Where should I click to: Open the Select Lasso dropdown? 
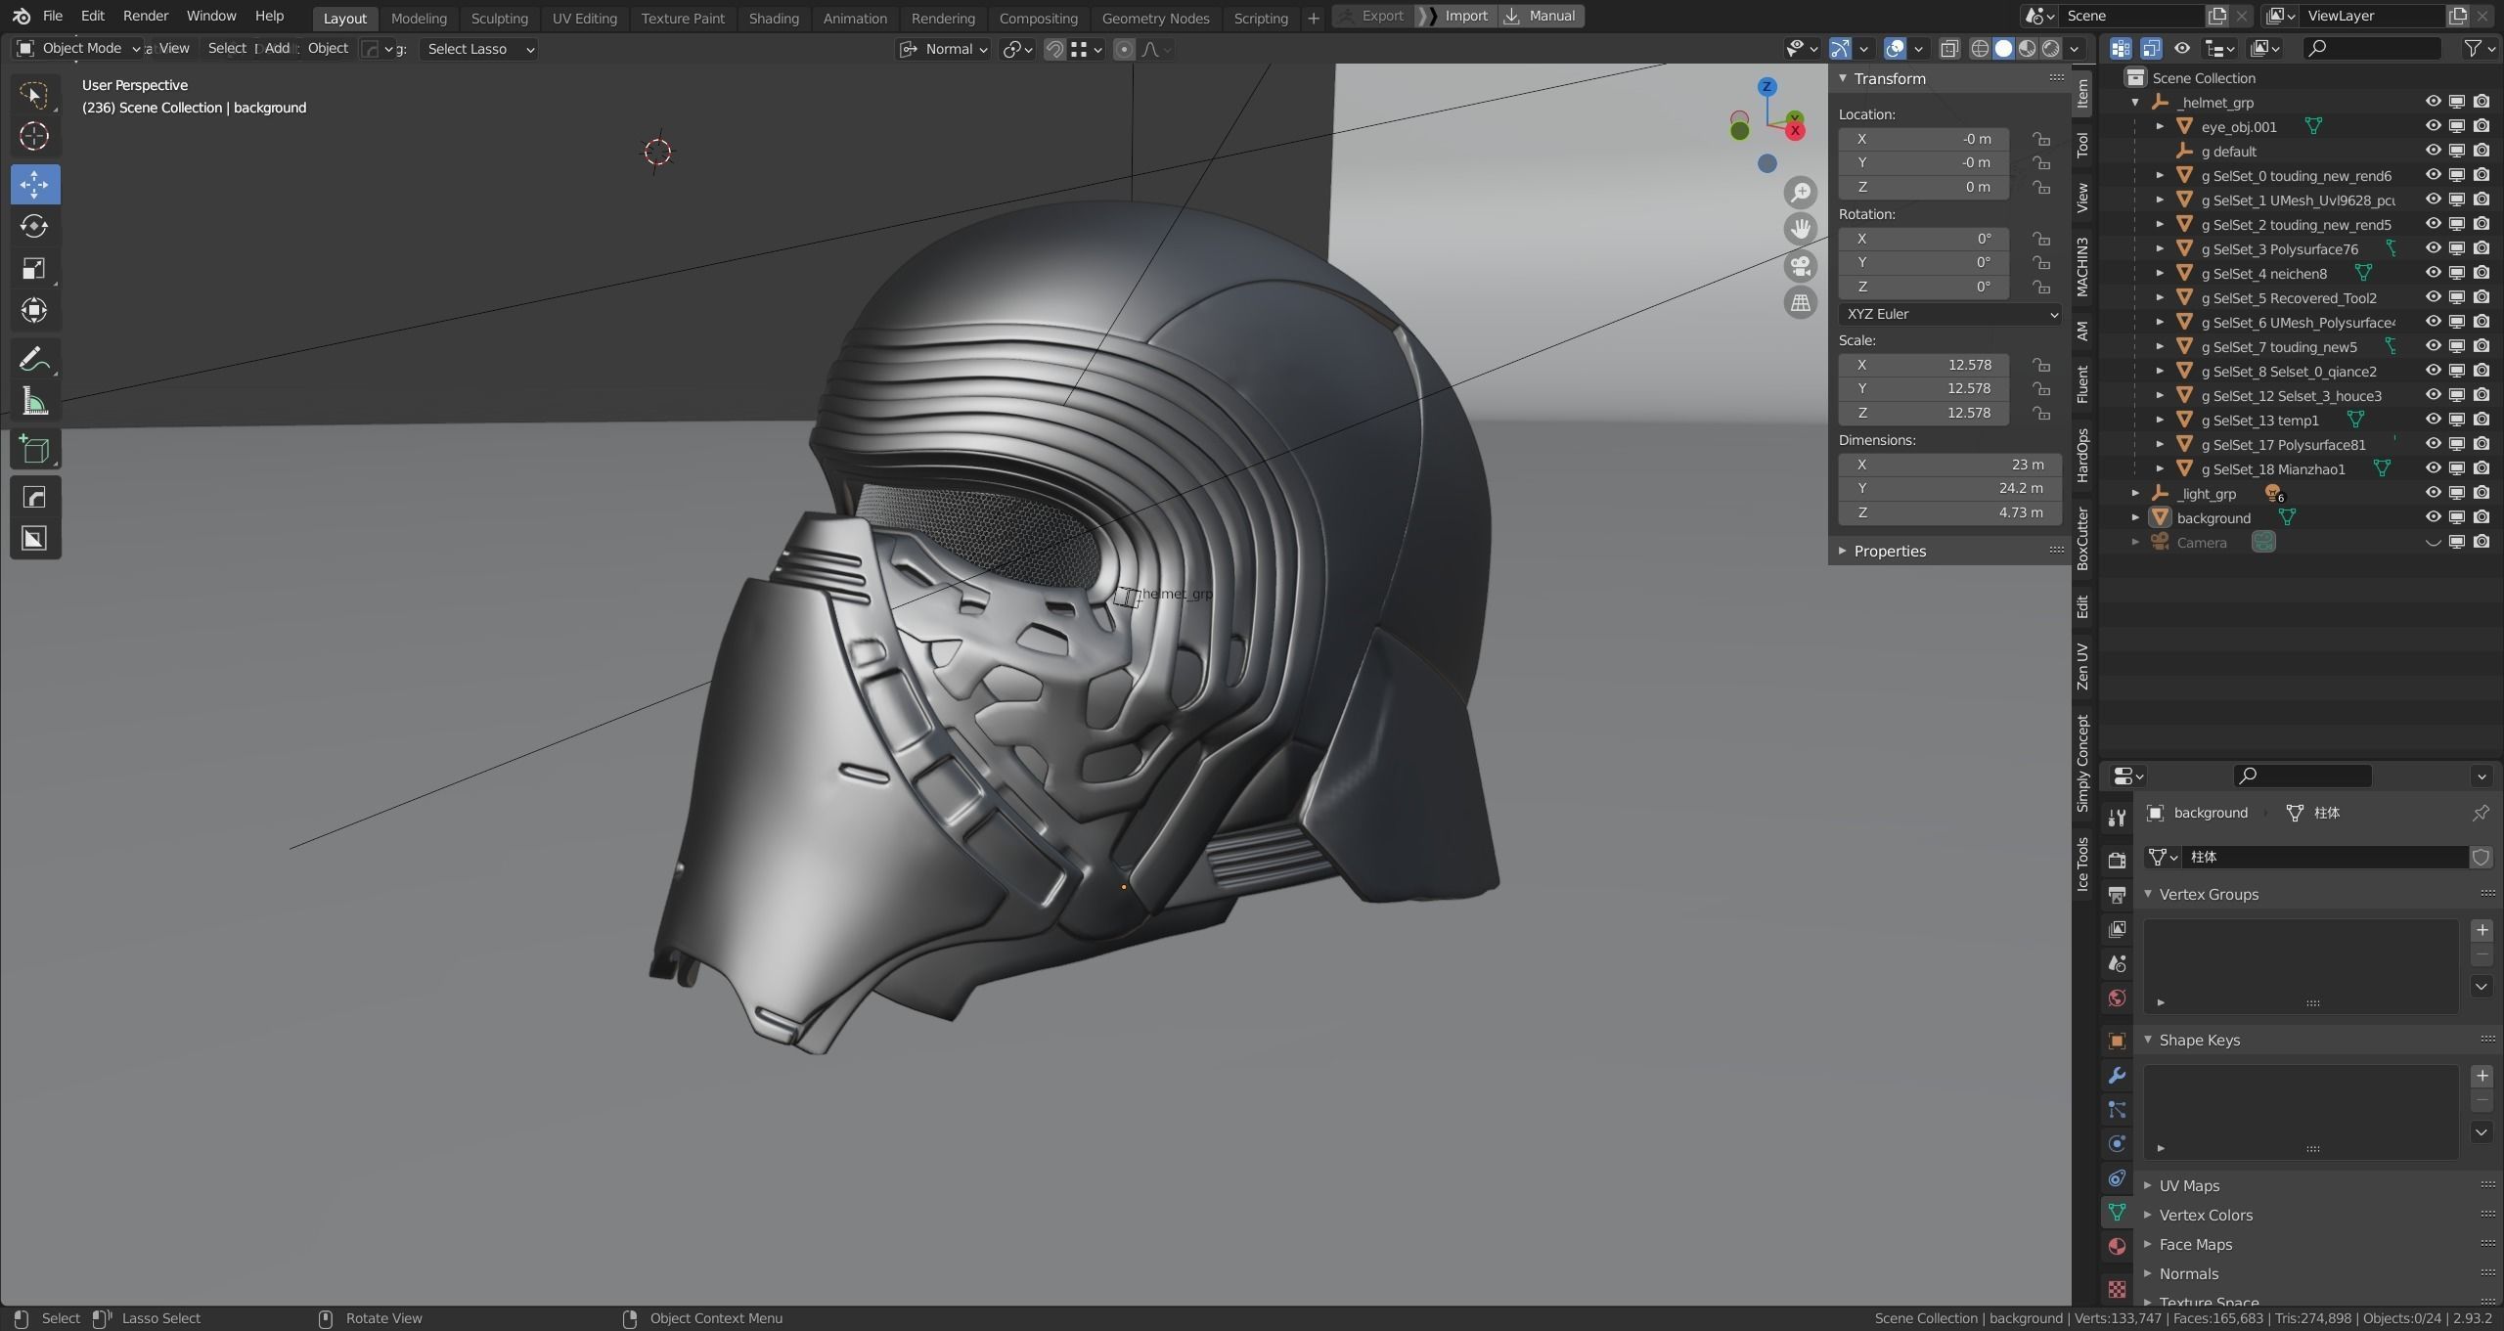tap(479, 49)
